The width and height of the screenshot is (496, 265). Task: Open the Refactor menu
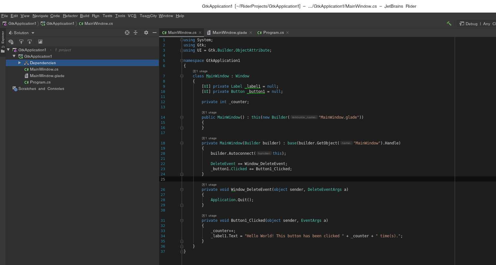pos(70,16)
